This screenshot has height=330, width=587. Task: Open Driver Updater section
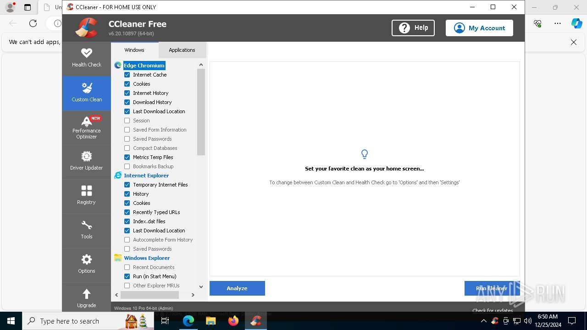pyautogui.click(x=87, y=162)
